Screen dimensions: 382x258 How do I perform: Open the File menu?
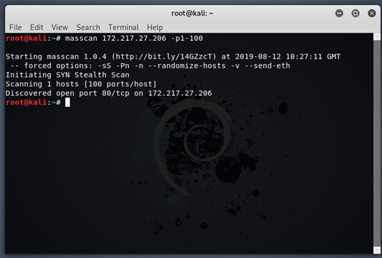pyautogui.click(x=15, y=27)
